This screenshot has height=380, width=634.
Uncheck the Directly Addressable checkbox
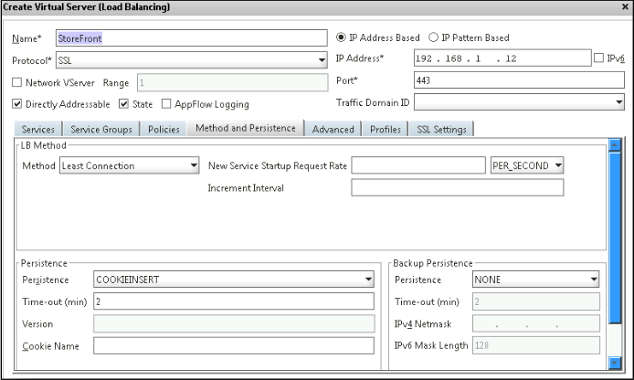pos(18,104)
